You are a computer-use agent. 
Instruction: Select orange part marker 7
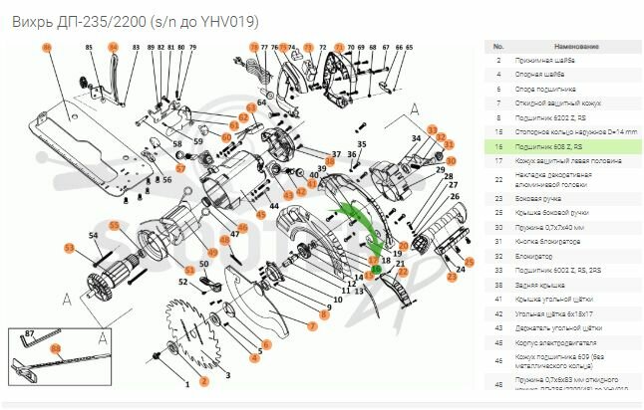point(312,326)
